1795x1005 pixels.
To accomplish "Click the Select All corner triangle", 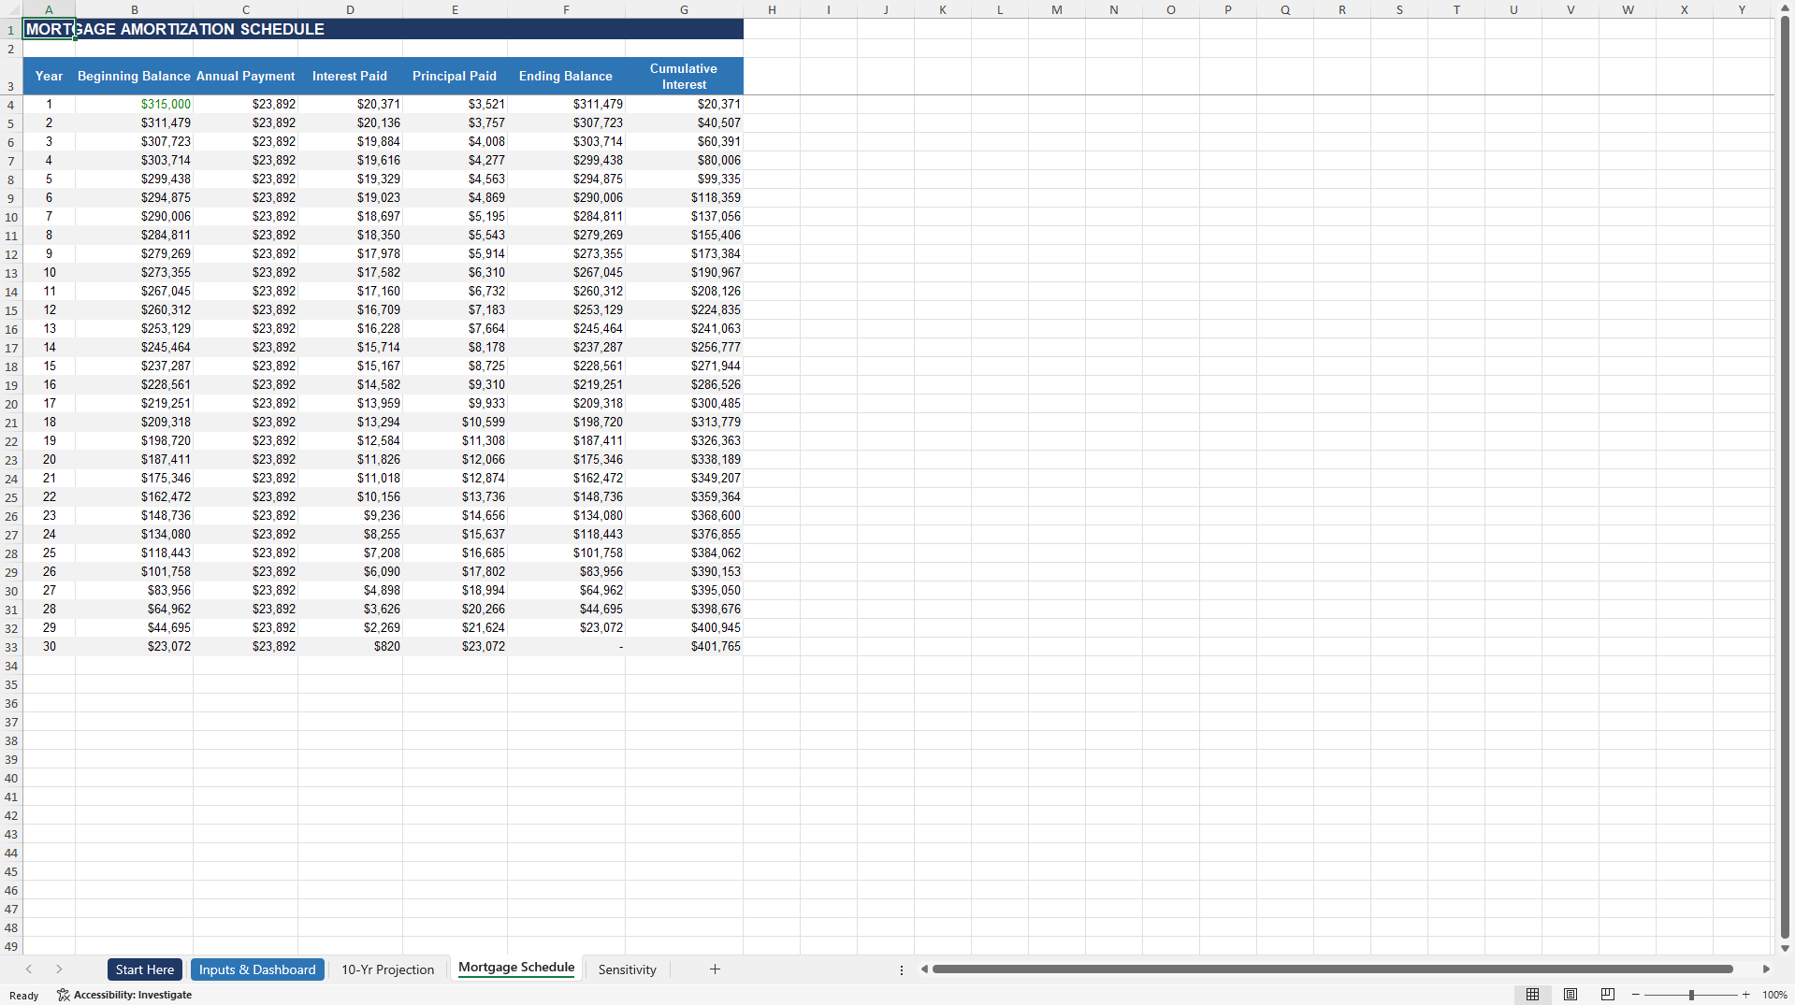I will click(x=11, y=9).
